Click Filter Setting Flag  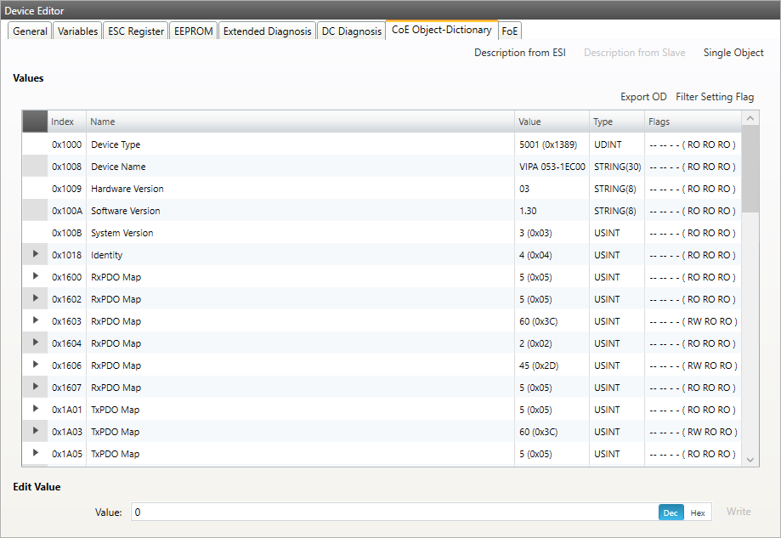pos(714,97)
